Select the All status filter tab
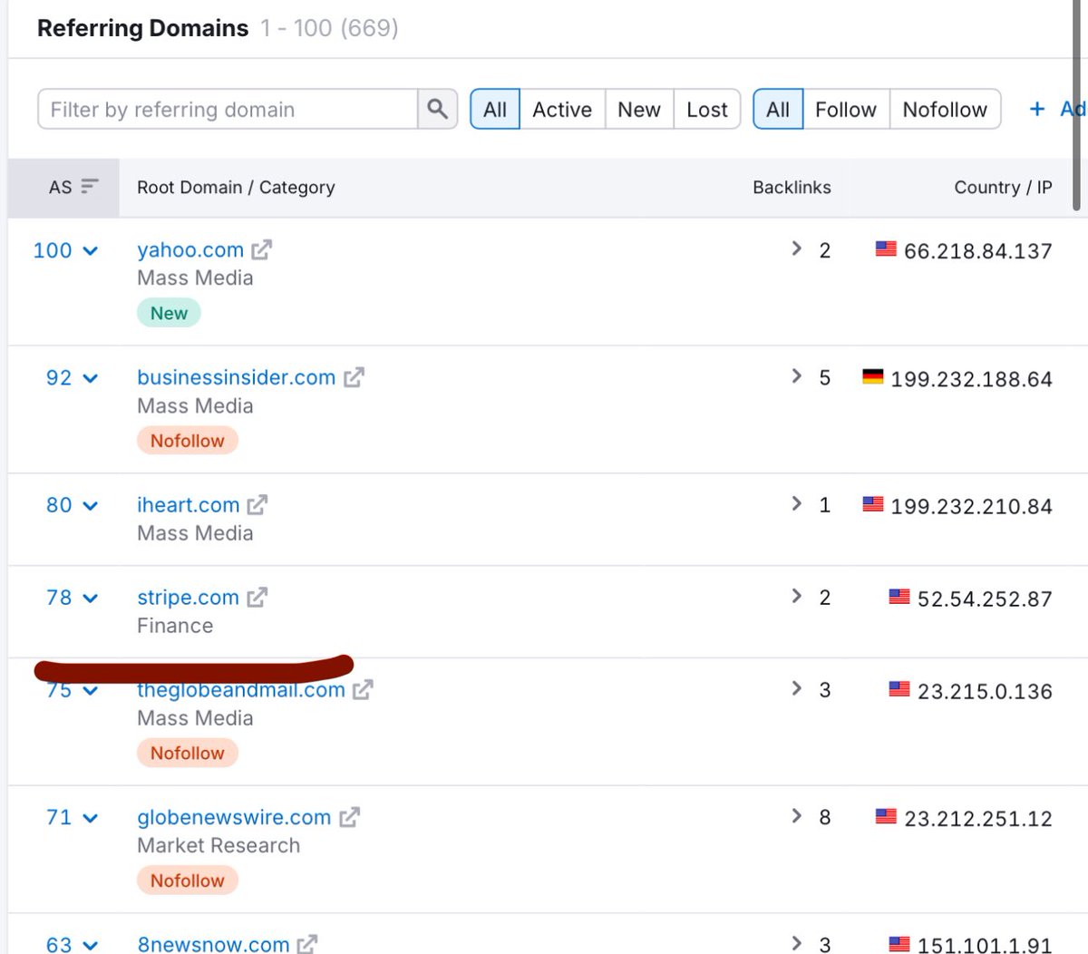 point(495,110)
